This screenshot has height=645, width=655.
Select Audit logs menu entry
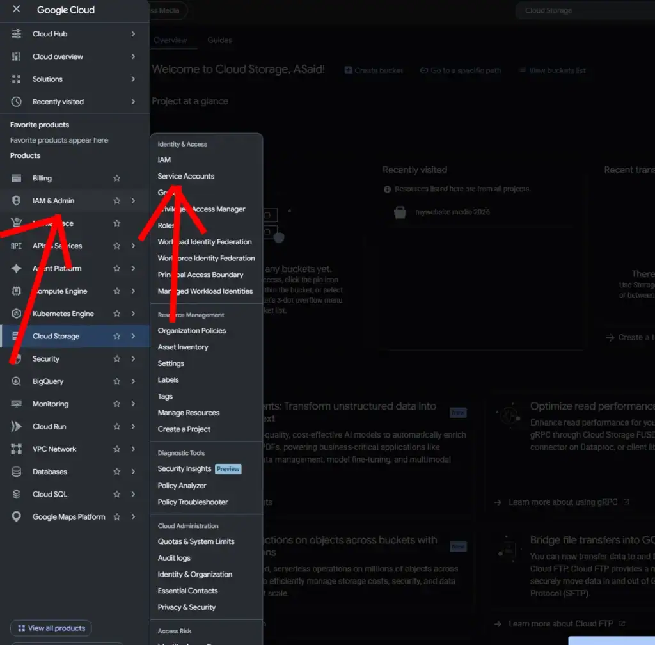tap(174, 558)
